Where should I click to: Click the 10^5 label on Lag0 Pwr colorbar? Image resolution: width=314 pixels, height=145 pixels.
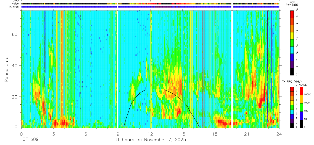297,31
